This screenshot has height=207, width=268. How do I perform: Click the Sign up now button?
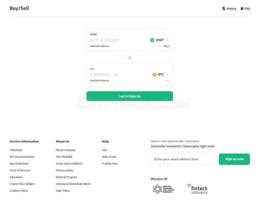pyautogui.click(x=234, y=159)
